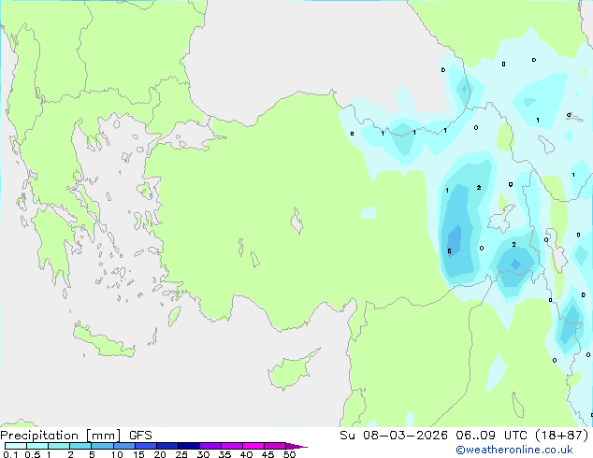Click the "5" value in darkest blue rain area
Image resolution: width=593 pixels, height=458 pixels.
point(449,250)
